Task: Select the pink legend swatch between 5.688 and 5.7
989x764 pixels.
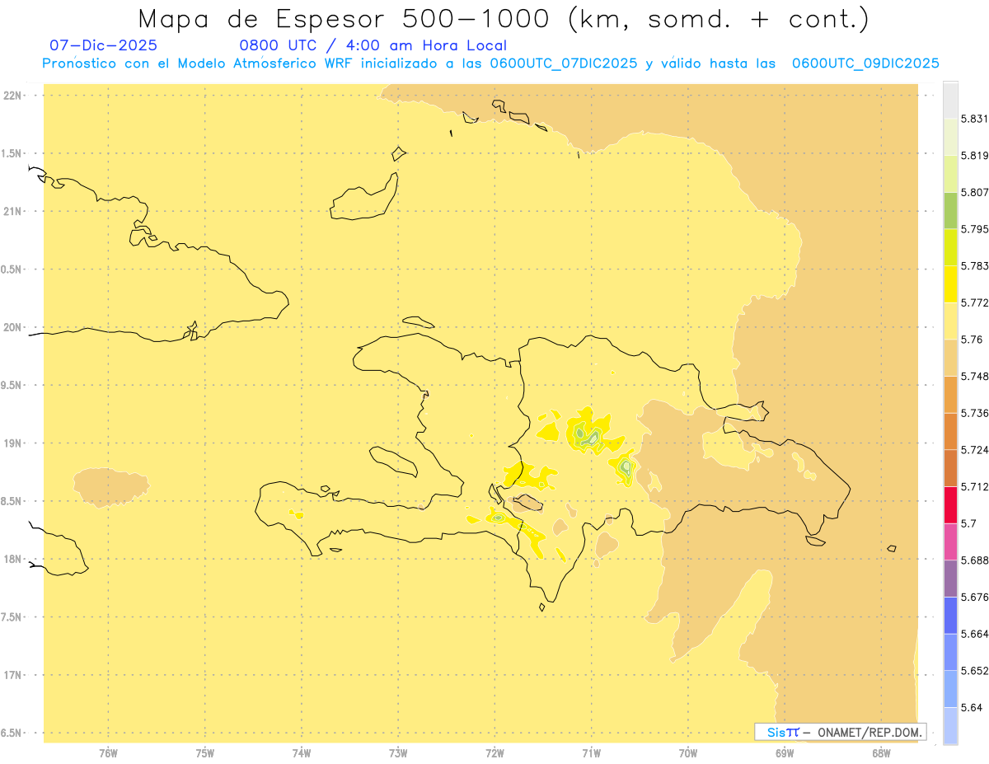Action: click(x=950, y=541)
